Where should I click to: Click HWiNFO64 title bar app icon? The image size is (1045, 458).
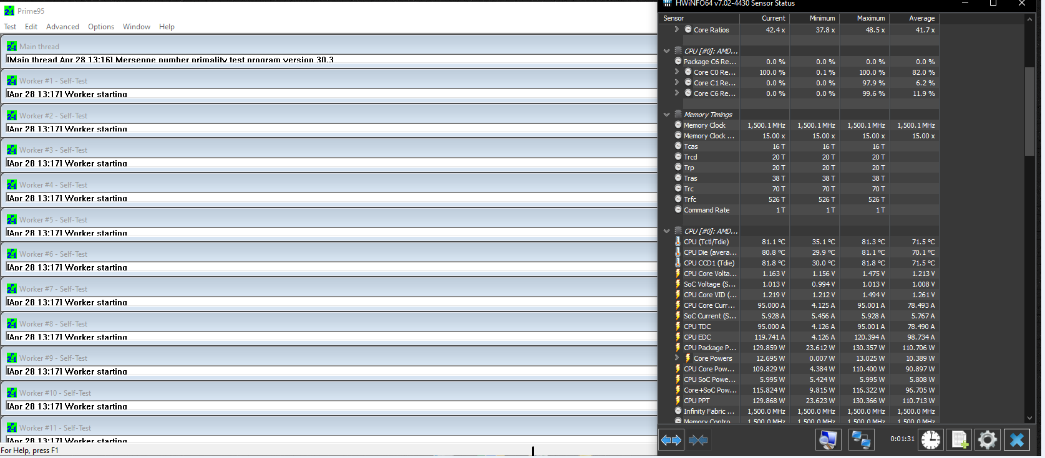(668, 3)
